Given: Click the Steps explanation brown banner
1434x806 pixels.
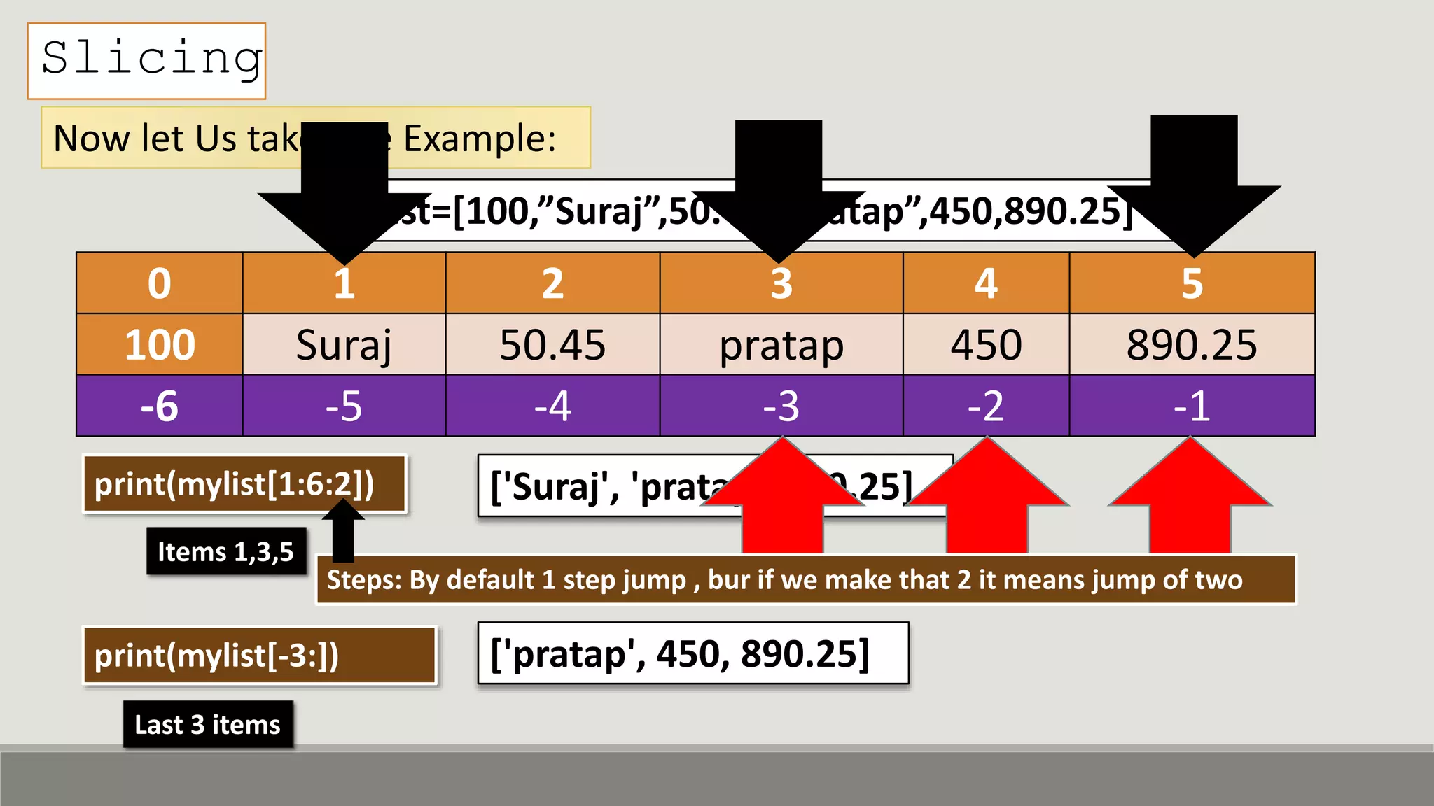Looking at the screenshot, I should coord(805,580).
